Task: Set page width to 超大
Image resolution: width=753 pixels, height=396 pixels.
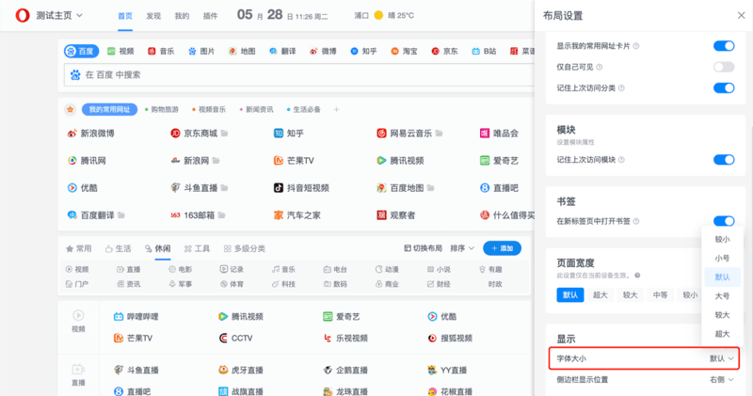Action: point(600,294)
